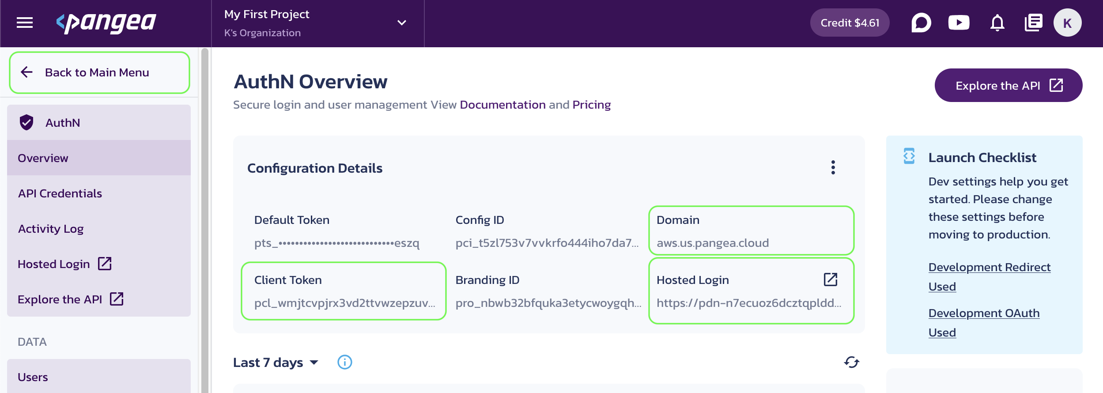Click the Explore the API button
Viewport: 1103px width, 393px height.
point(1008,85)
